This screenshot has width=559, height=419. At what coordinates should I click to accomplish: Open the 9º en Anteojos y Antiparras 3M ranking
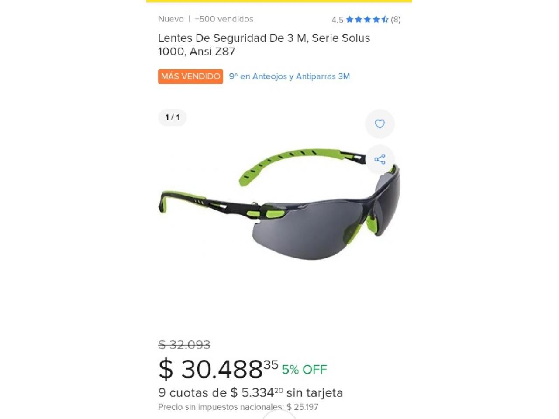tap(290, 76)
